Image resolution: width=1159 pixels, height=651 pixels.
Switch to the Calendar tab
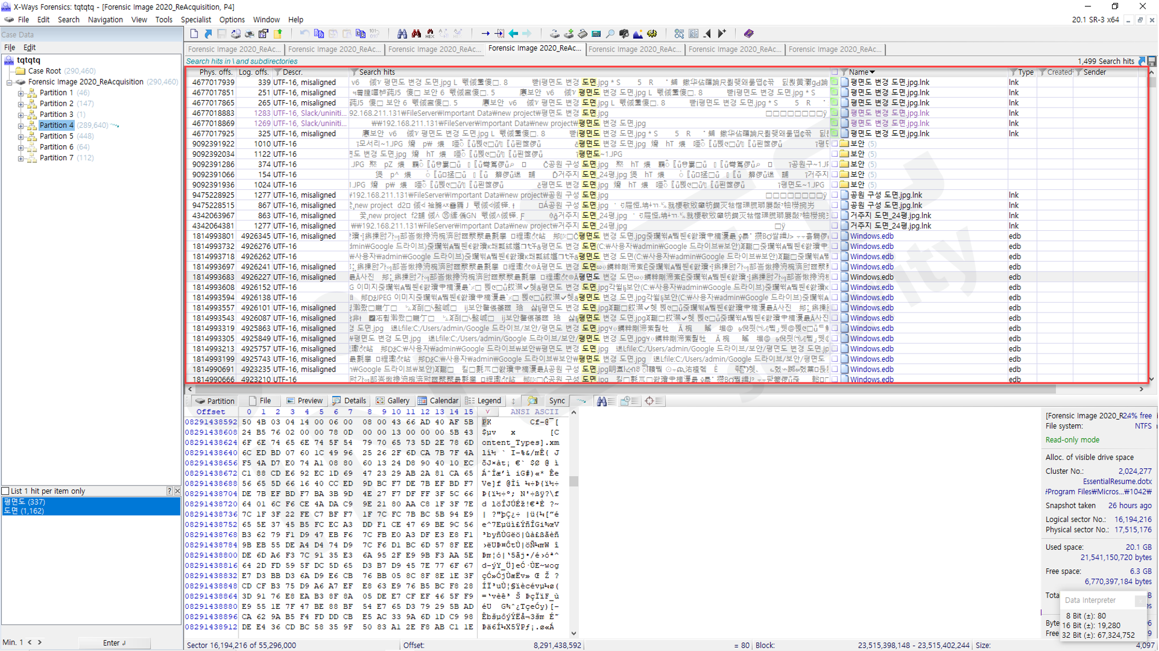[438, 400]
